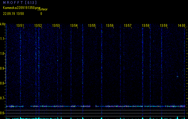Click the 13:58 time marker
The height and width of the screenshot is (119, 188).
146,26
